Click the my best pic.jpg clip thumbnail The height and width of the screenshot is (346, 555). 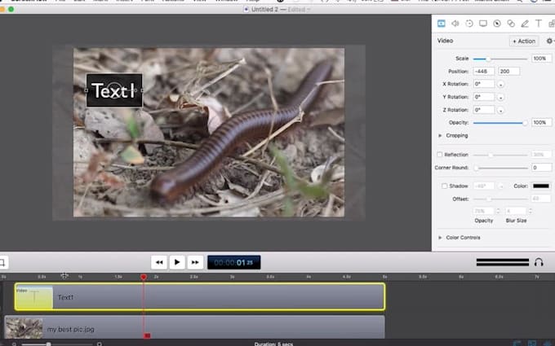click(24, 328)
